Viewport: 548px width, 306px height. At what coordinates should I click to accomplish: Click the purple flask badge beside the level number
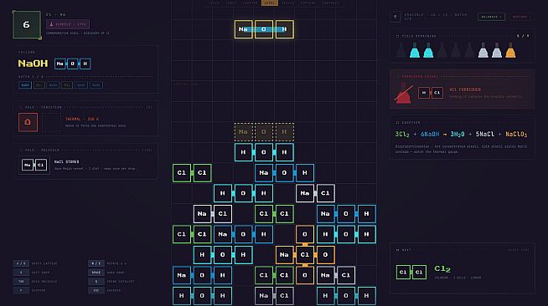[x=68, y=24]
